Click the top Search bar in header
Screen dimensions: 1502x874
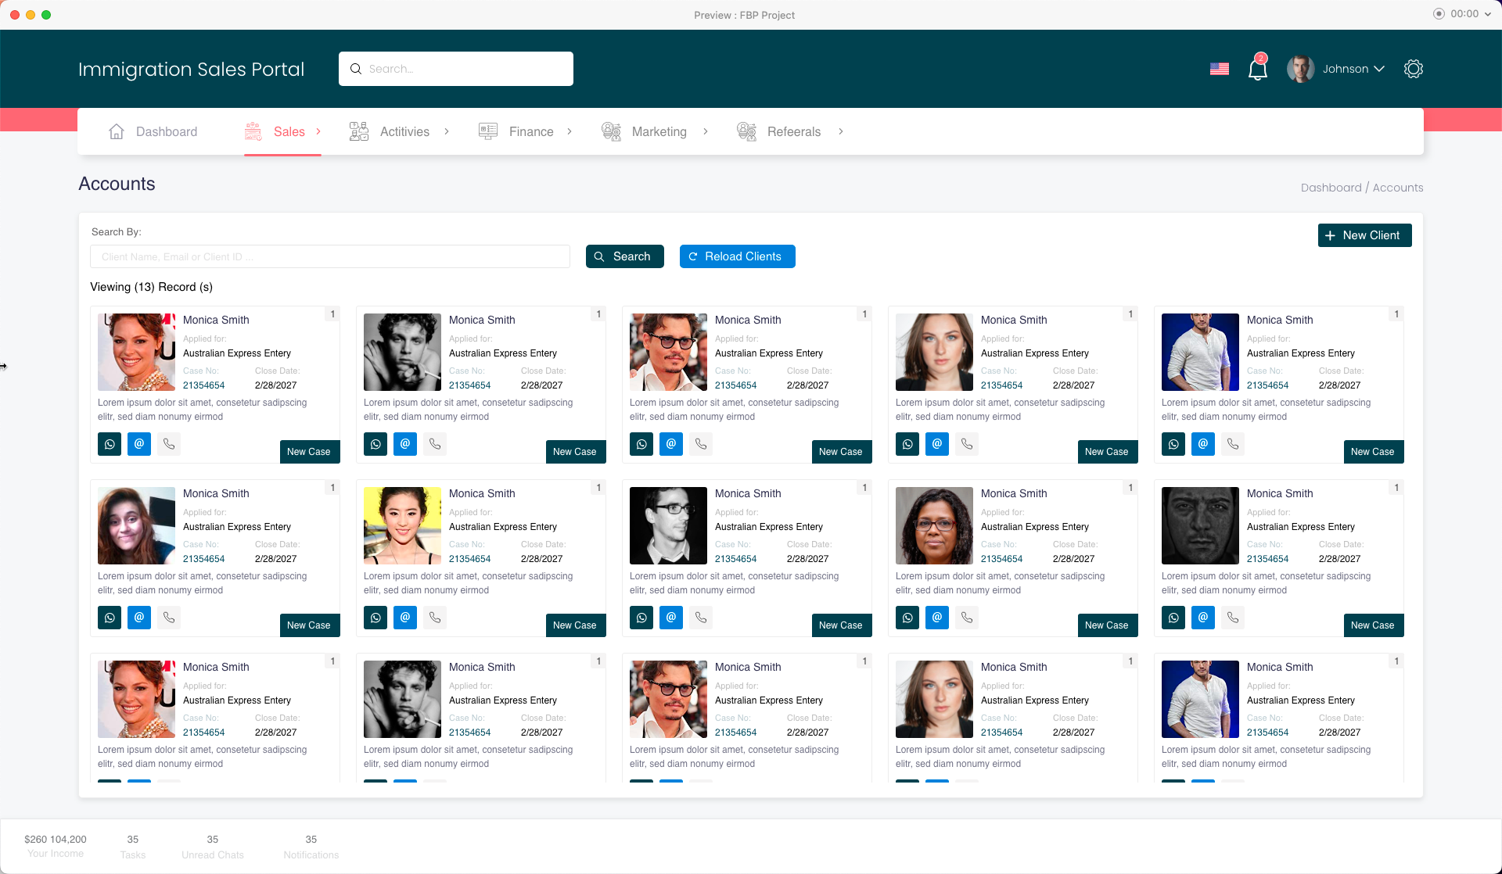(x=456, y=69)
